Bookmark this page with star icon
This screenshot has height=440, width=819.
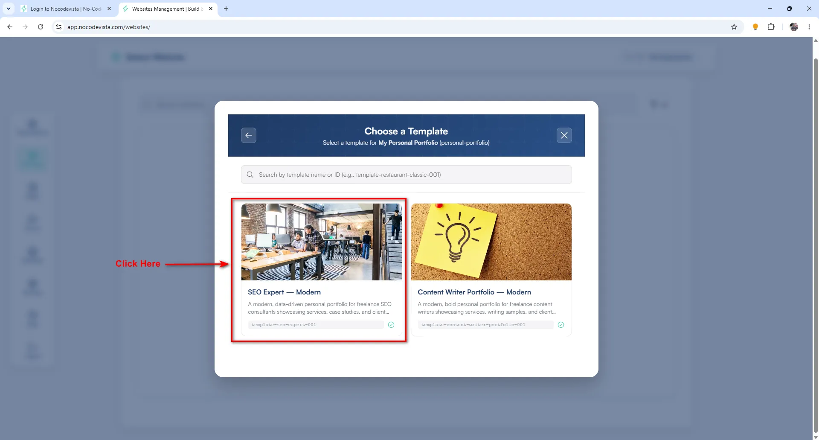734,27
